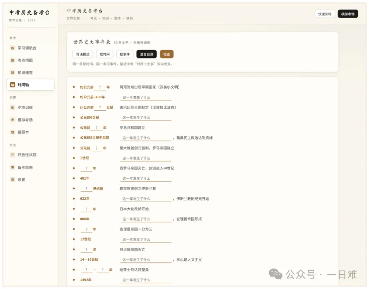Open 错题本 in the sidebar

[x=30, y=132]
